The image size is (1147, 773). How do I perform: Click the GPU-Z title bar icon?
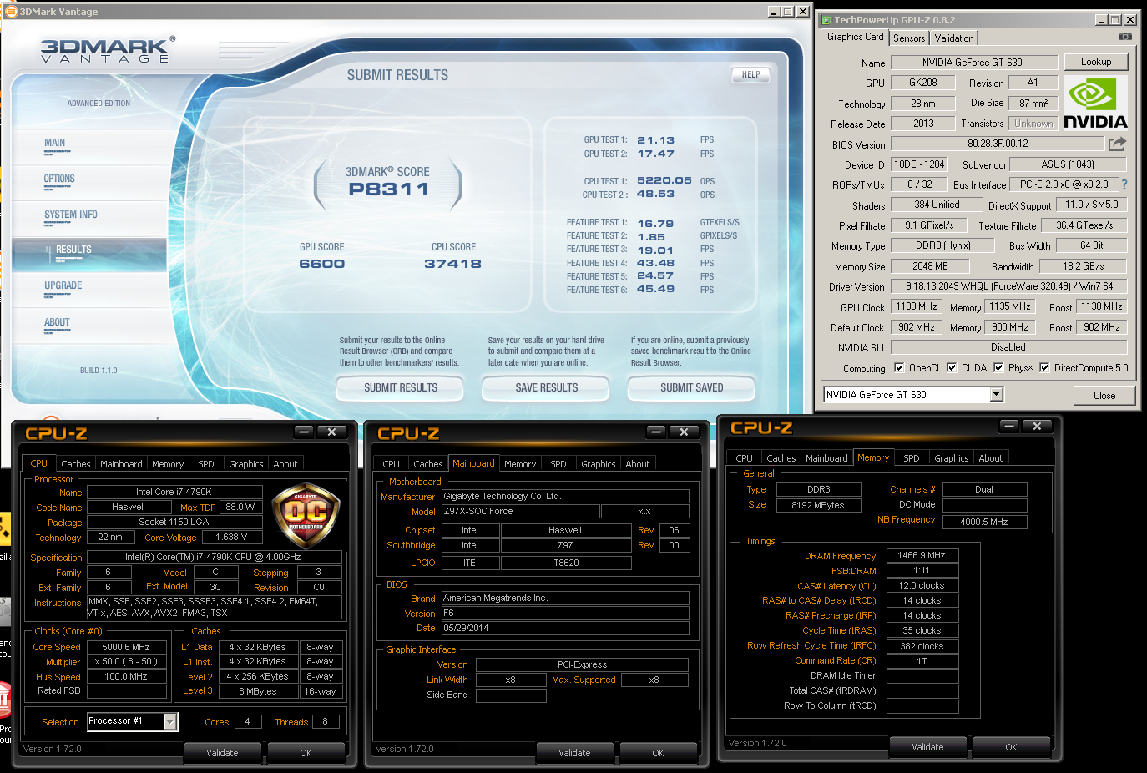pos(826,20)
